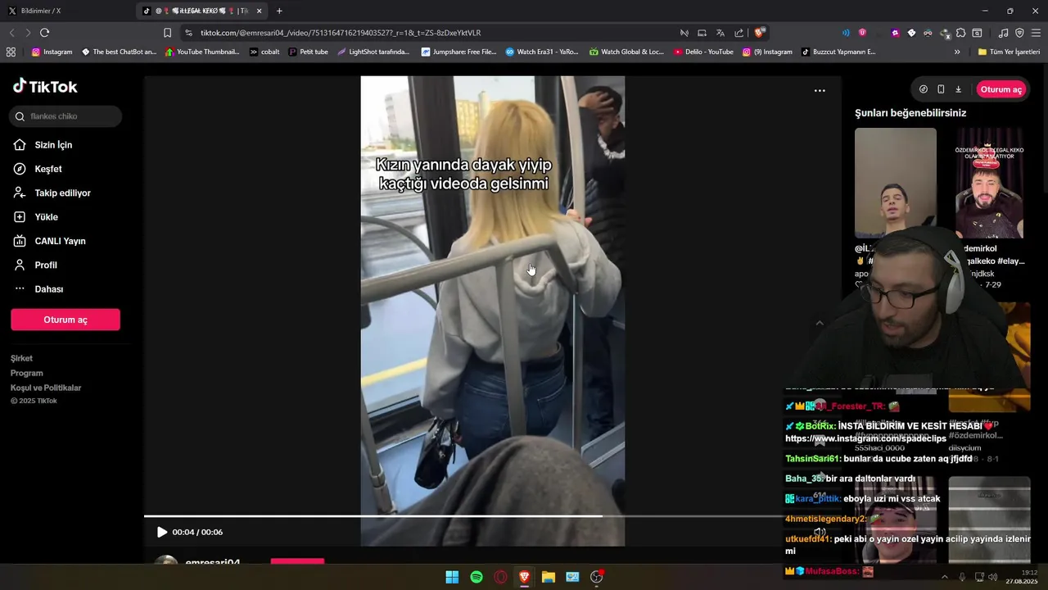This screenshot has width=1048, height=590.
Task: Close the TikTok browser tab
Action: (260, 11)
